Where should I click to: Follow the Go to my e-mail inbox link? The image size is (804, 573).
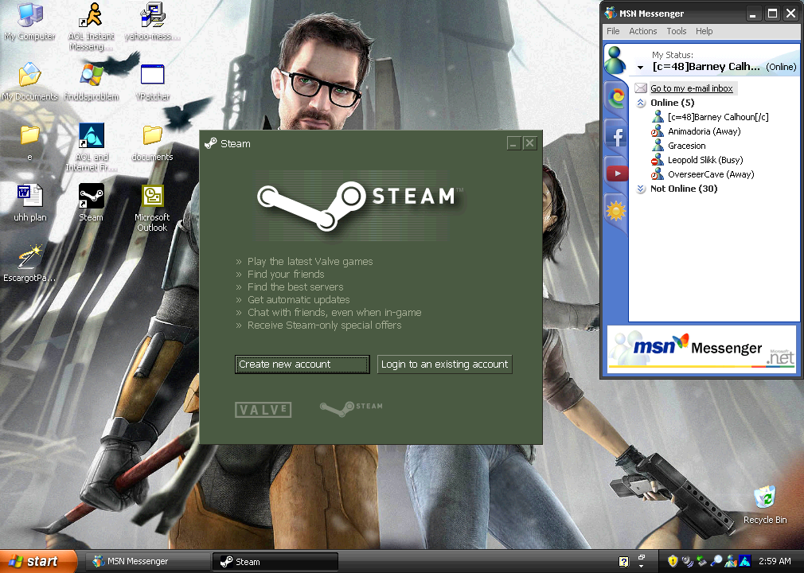pyautogui.click(x=691, y=88)
